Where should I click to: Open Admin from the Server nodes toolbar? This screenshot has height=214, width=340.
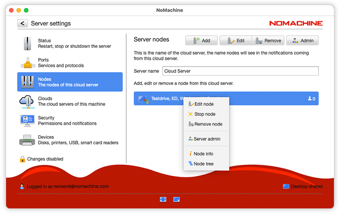pos(302,41)
